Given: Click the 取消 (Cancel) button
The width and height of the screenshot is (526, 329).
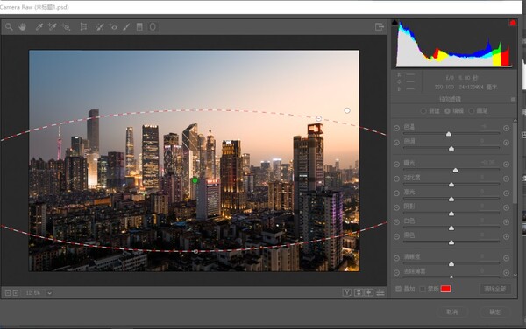Looking at the screenshot, I should pyautogui.click(x=452, y=311).
